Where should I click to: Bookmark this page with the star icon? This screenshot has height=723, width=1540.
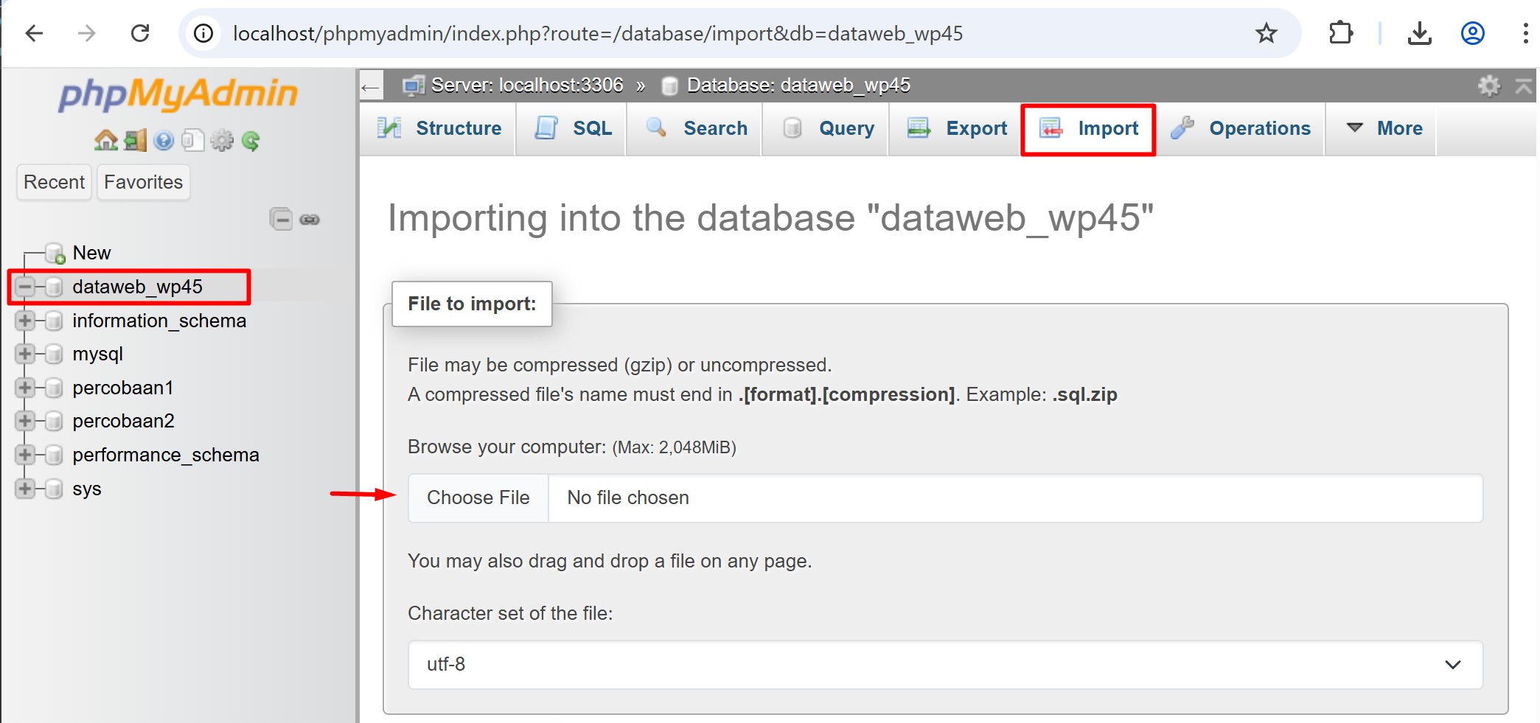(1266, 33)
